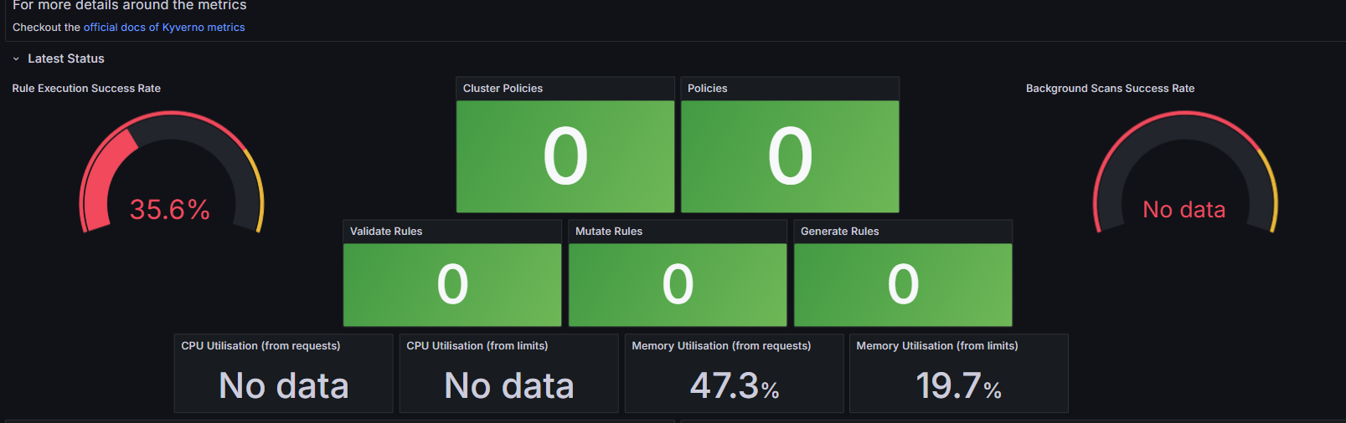
Task: Click the Policies green stat tile
Action: click(x=790, y=156)
